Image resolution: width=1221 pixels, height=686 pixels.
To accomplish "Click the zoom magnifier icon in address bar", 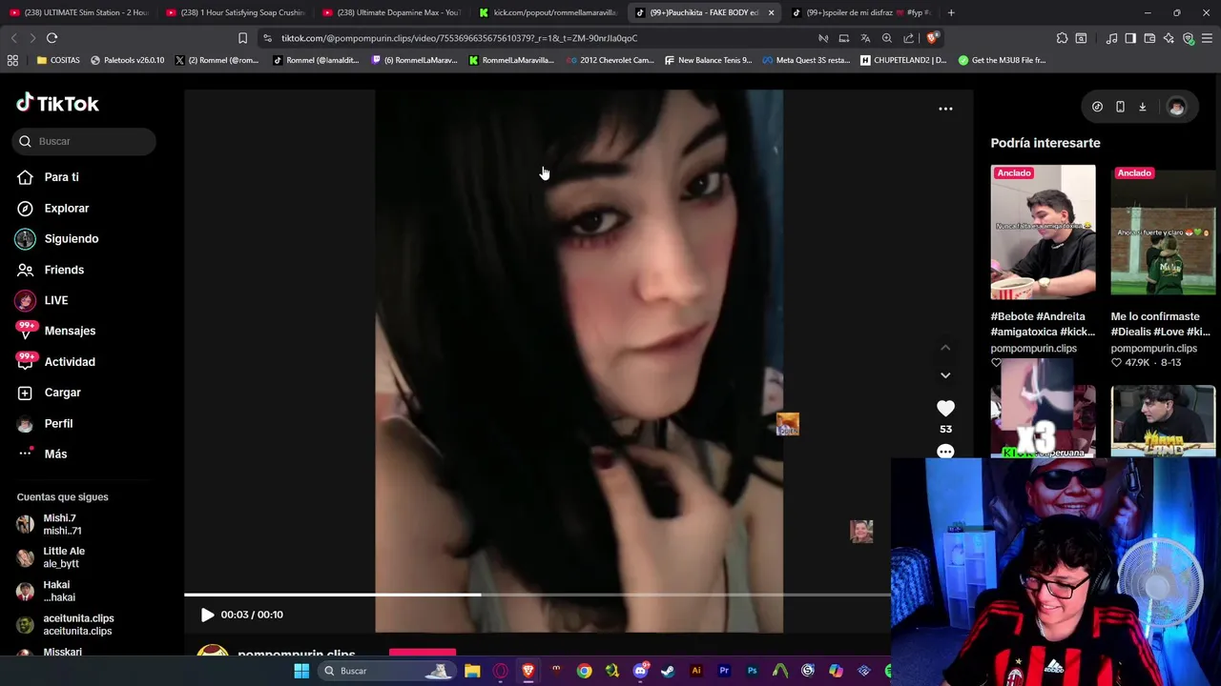I will (886, 38).
